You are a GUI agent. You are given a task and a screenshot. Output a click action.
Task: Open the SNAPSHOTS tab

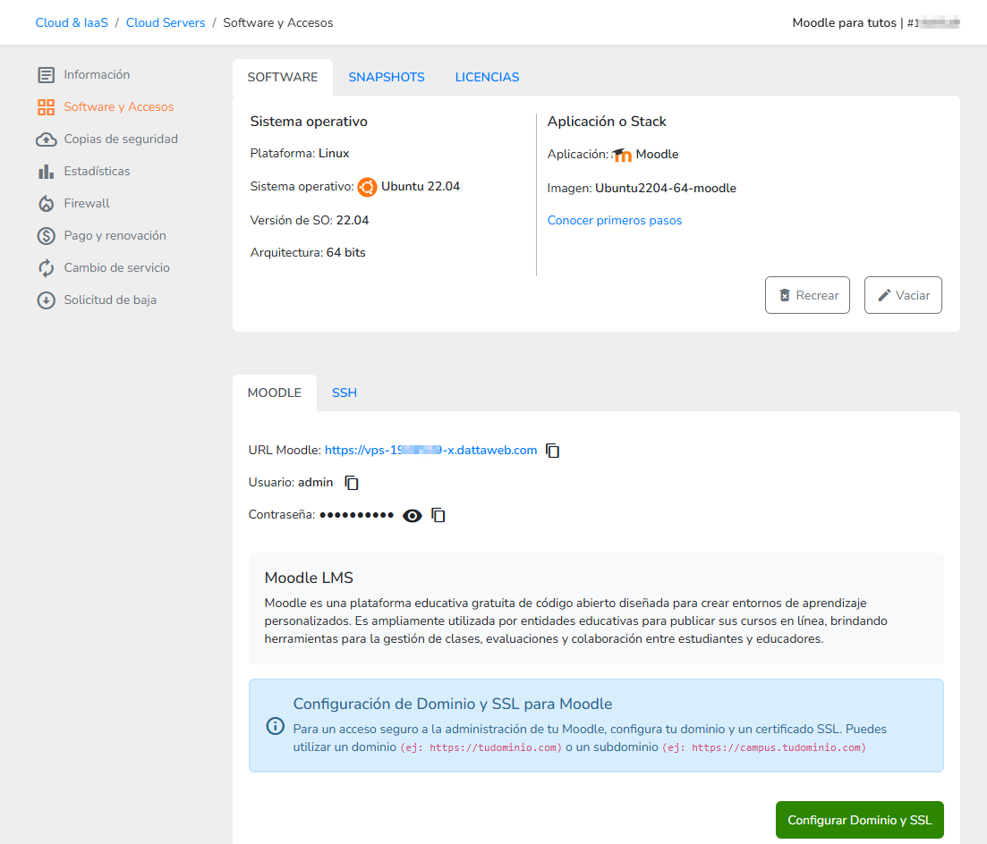pos(387,78)
